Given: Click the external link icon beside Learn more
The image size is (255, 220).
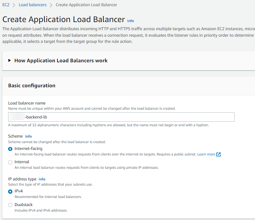Looking at the screenshot, I should (219, 154).
